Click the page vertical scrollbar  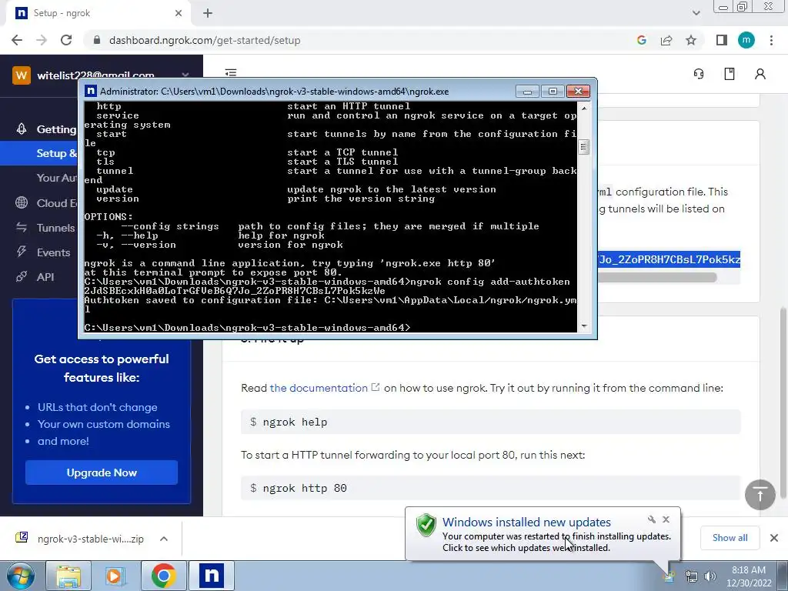[x=783, y=402]
